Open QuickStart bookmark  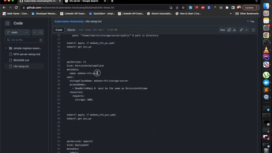[102, 14]
